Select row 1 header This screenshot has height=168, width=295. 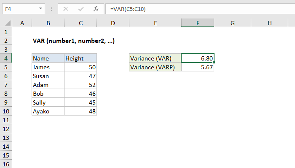coord(6,32)
